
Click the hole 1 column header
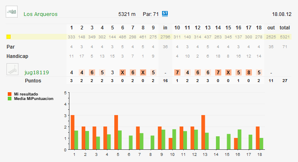pos(71,28)
